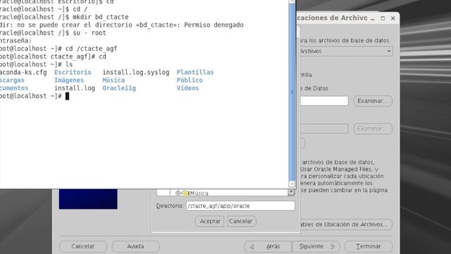Open the Archivos storage type dropdown

pos(346,52)
